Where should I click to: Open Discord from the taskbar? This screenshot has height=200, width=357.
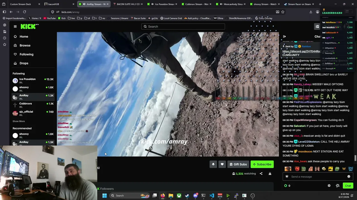click(x=195, y=196)
